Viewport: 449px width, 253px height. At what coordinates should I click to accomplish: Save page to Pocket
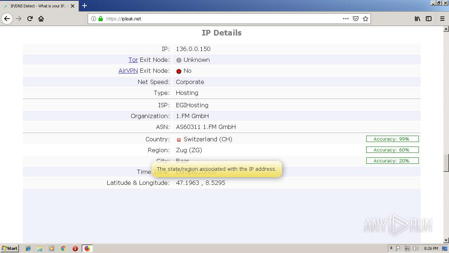(356, 19)
